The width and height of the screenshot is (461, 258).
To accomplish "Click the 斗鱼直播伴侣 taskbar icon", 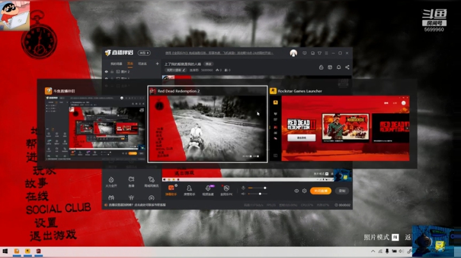I will (17, 251).
